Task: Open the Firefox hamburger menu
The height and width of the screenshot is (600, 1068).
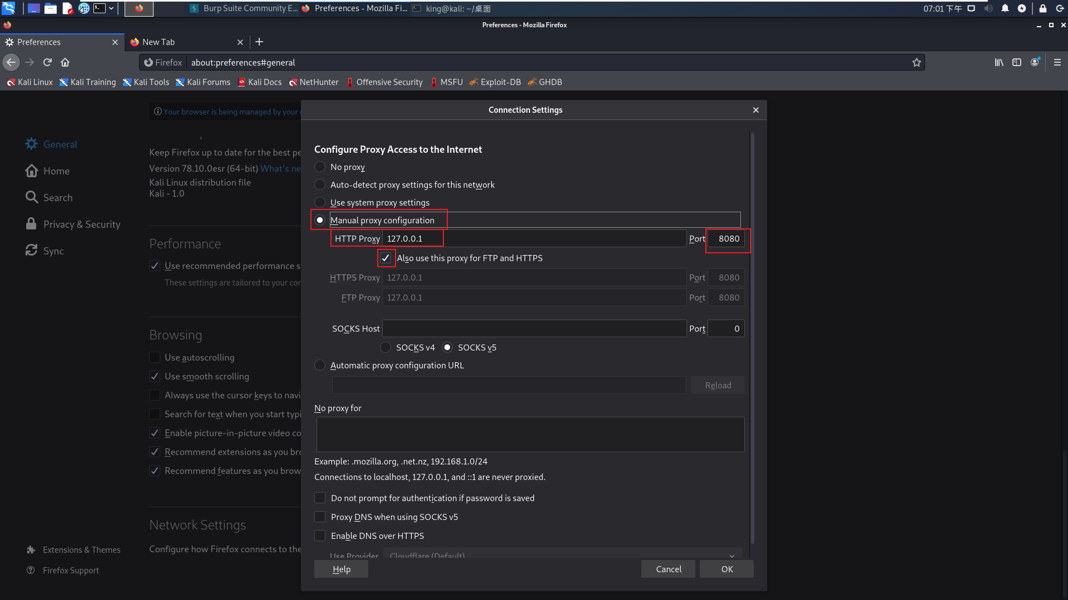Action: tap(1057, 62)
